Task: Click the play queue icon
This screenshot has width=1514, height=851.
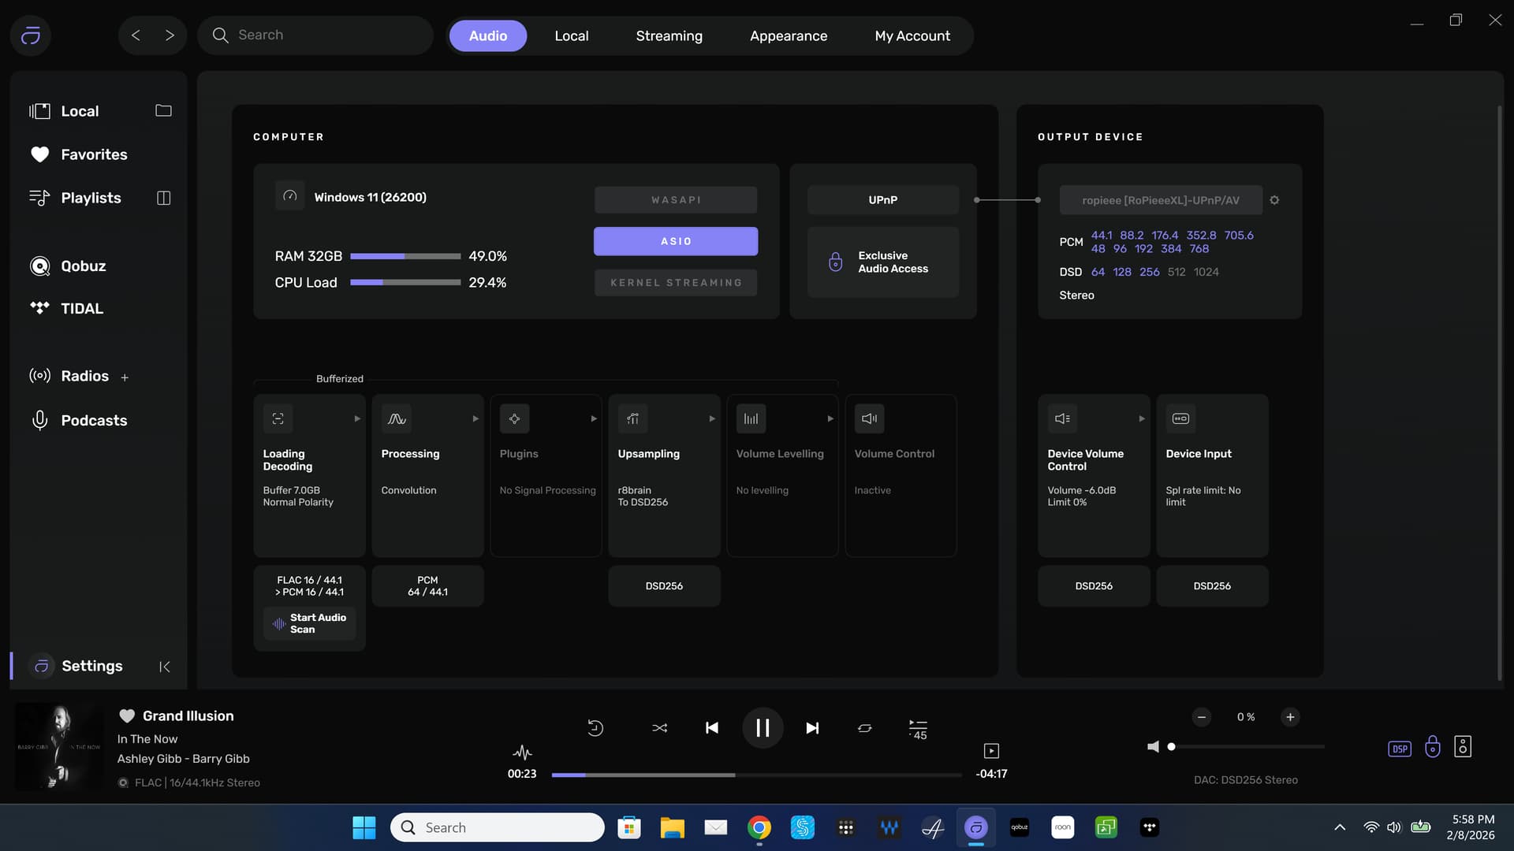Action: click(918, 729)
